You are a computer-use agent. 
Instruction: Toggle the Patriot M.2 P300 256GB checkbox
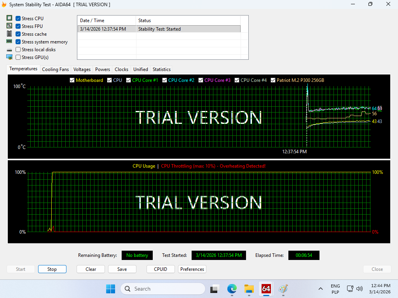coord(273,80)
